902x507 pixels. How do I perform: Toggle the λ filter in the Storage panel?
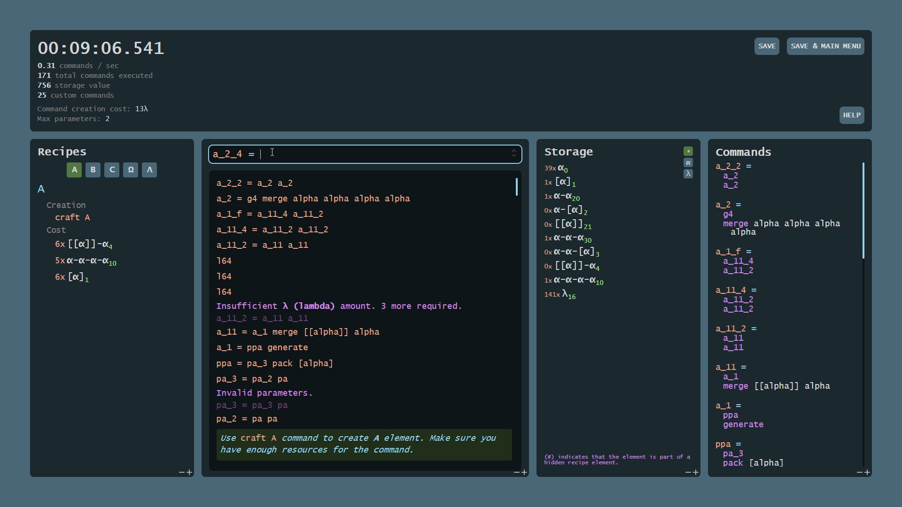[688, 174]
